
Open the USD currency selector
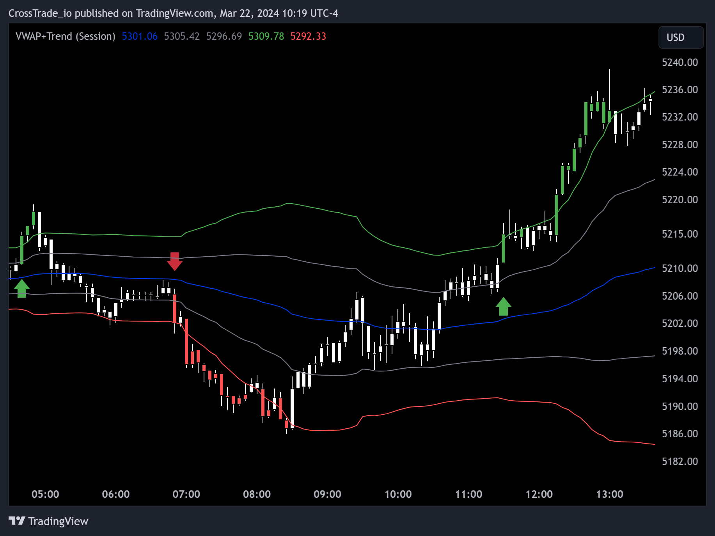tap(681, 37)
